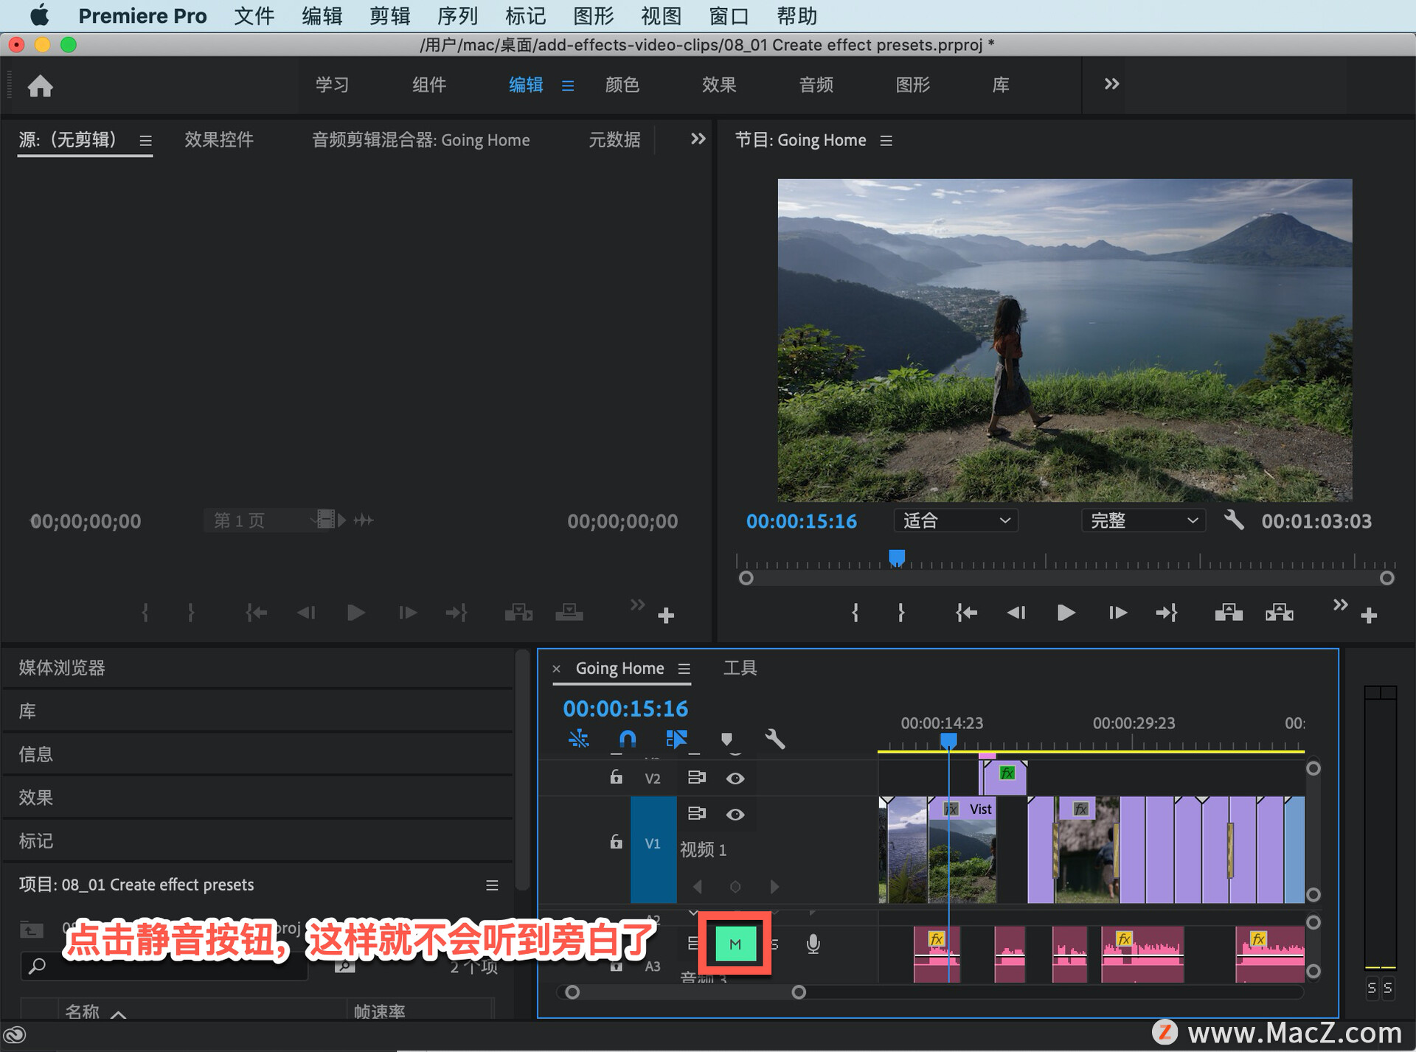
Task: Click program monitor playhead on scrubber
Action: click(897, 558)
